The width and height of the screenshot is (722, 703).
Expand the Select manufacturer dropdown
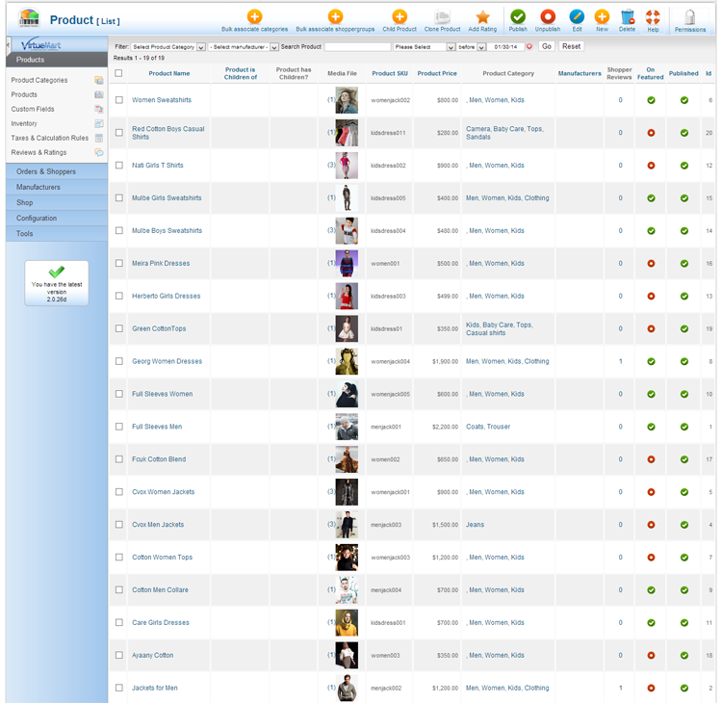coord(243,46)
